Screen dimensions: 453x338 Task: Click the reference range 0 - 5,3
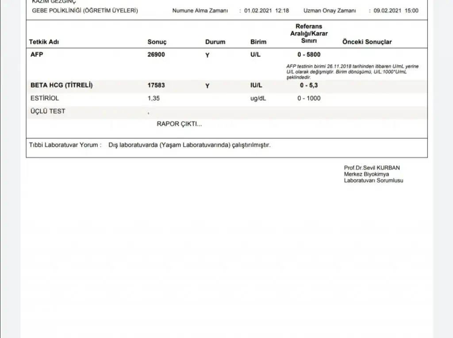[x=309, y=85]
